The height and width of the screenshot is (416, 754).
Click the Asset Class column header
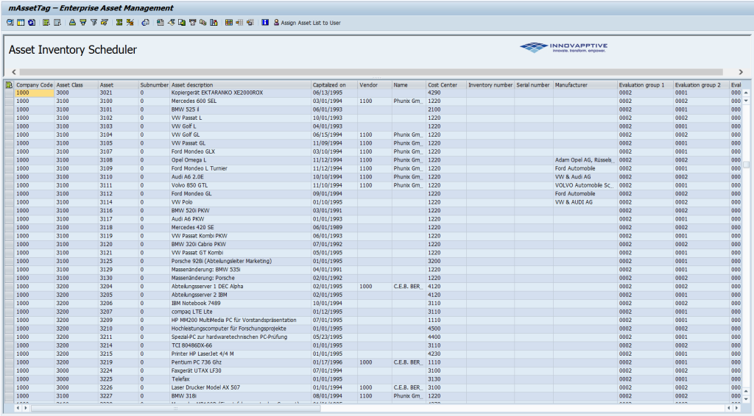(x=76, y=85)
